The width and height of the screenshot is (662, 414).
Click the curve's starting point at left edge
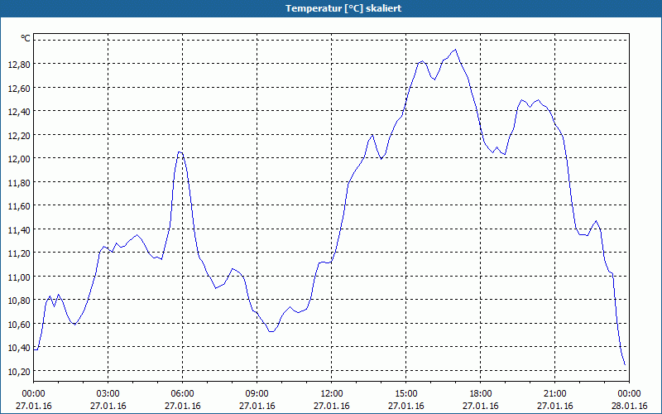point(34,349)
